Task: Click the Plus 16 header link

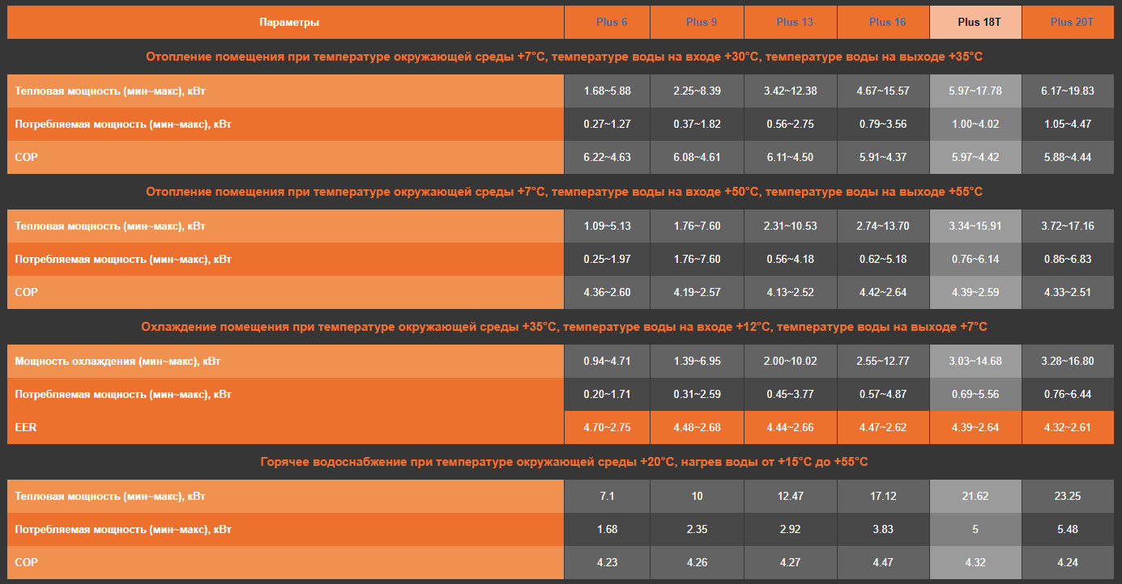Action: 887,22
